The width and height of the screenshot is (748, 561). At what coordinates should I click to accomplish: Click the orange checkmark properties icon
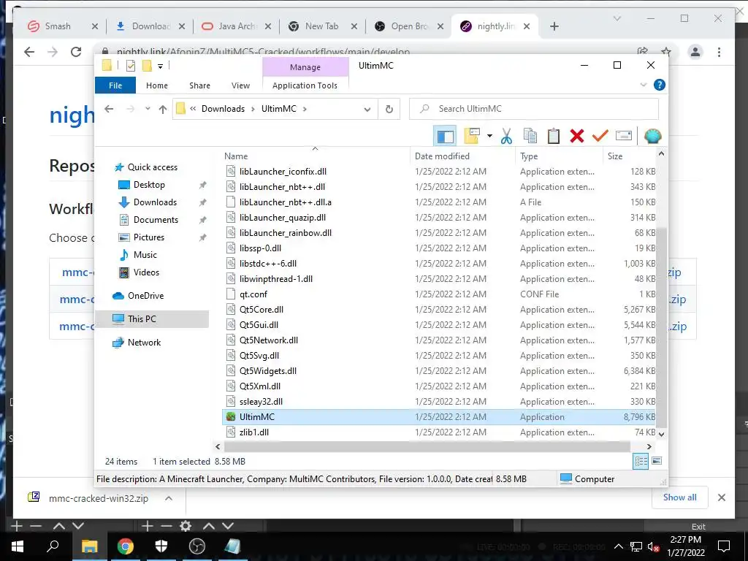600,136
